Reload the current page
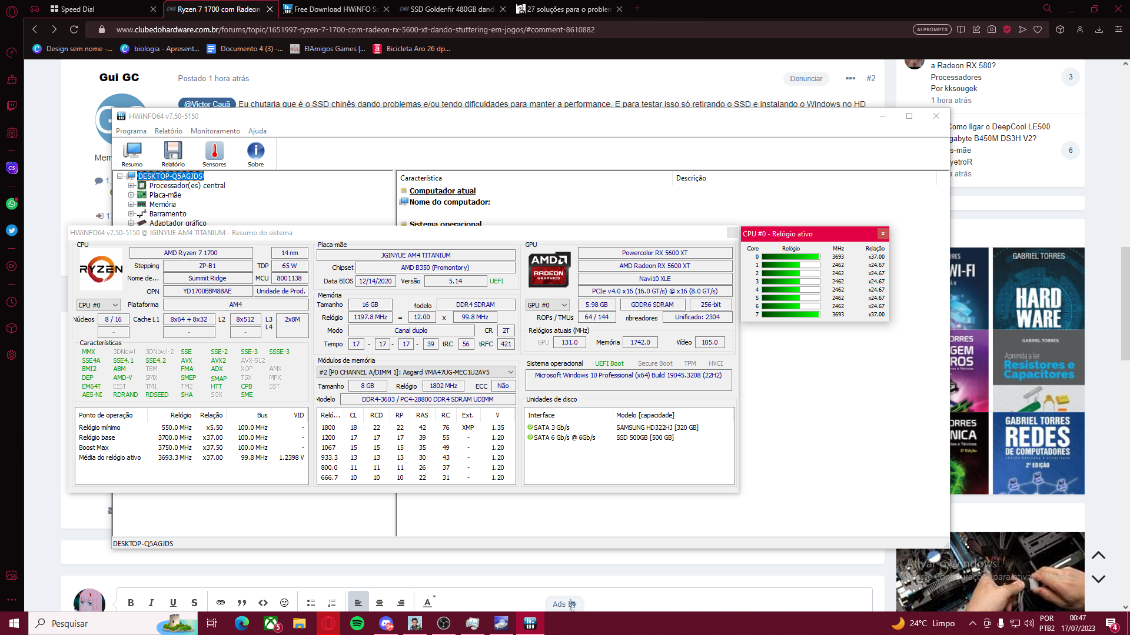 74,29
